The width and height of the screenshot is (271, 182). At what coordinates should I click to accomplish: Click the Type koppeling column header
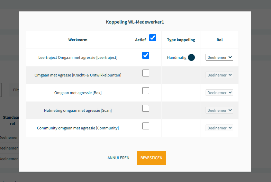pyautogui.click(x=181, y=40)
